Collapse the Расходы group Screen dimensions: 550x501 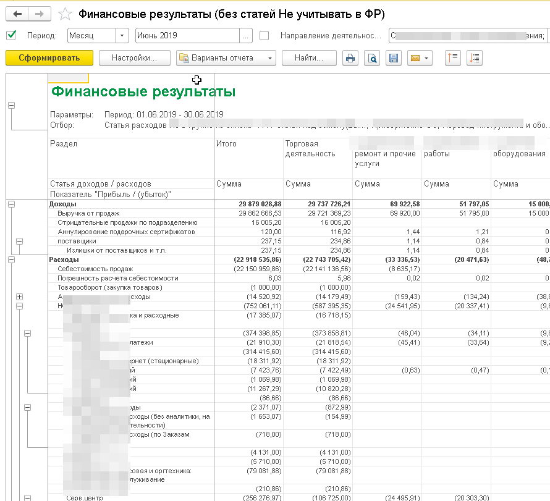pos(12,260)
